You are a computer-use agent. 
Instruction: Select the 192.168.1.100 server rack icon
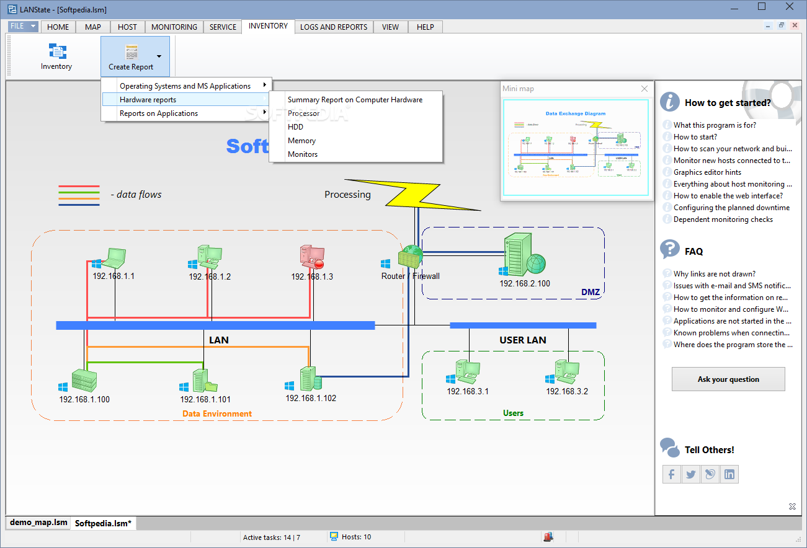coord(84,380)
